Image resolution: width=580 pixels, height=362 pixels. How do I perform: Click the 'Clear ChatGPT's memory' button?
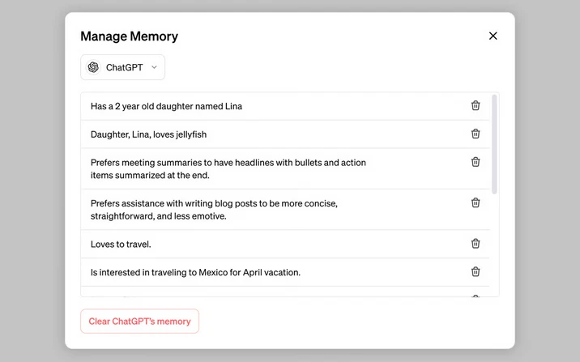[x=139, y=321]
